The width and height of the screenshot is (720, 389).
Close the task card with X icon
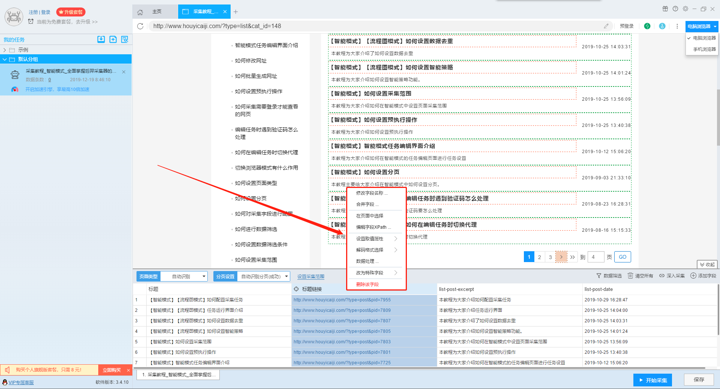point(124,72)
